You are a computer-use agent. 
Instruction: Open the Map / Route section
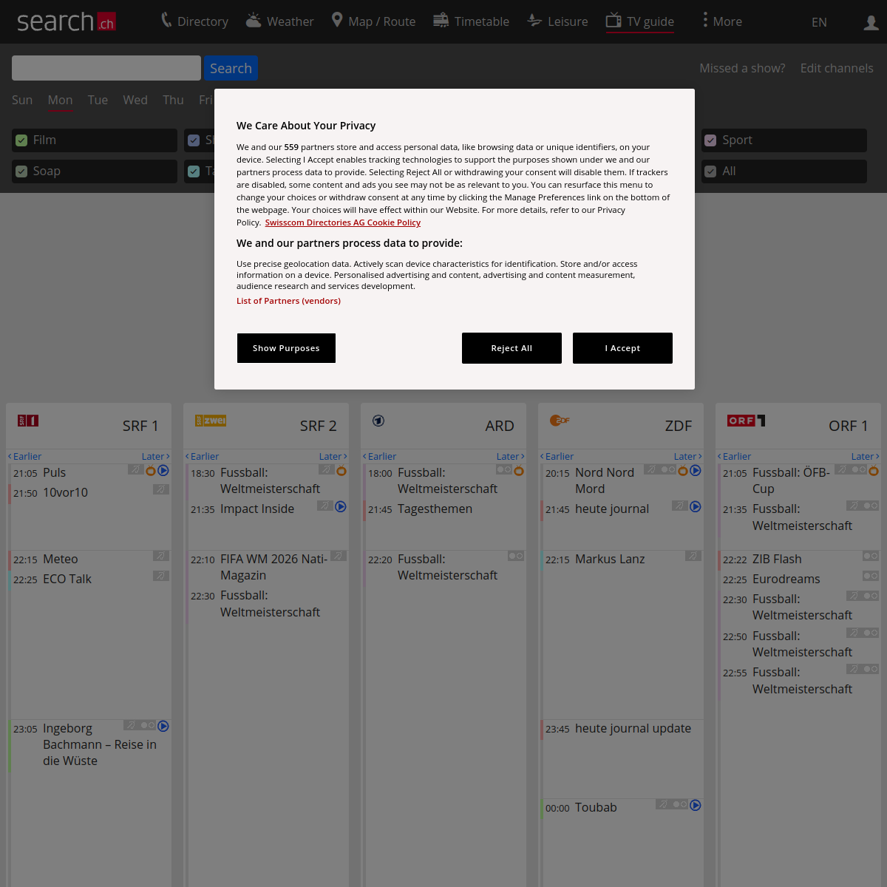tap(373, 21)
